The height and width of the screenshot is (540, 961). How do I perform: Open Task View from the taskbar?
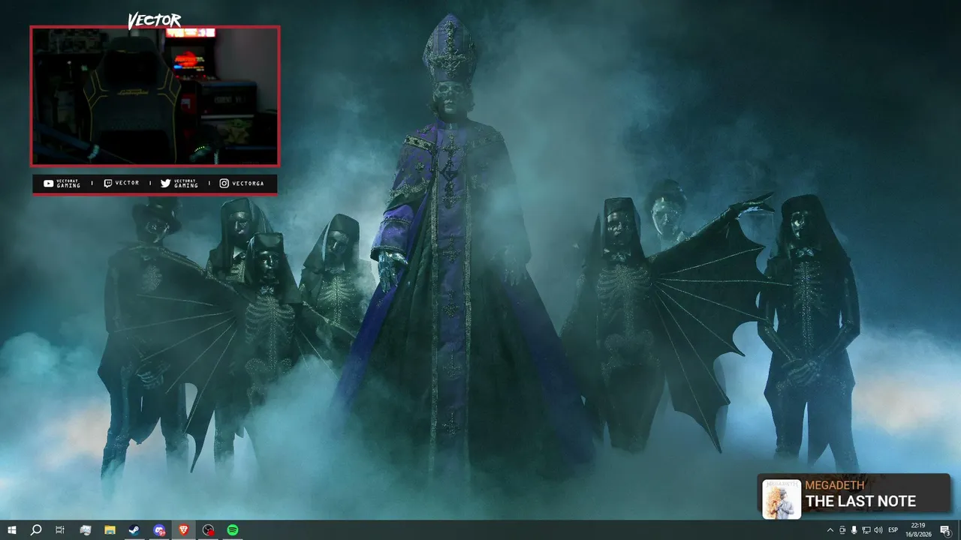[60, 530]
